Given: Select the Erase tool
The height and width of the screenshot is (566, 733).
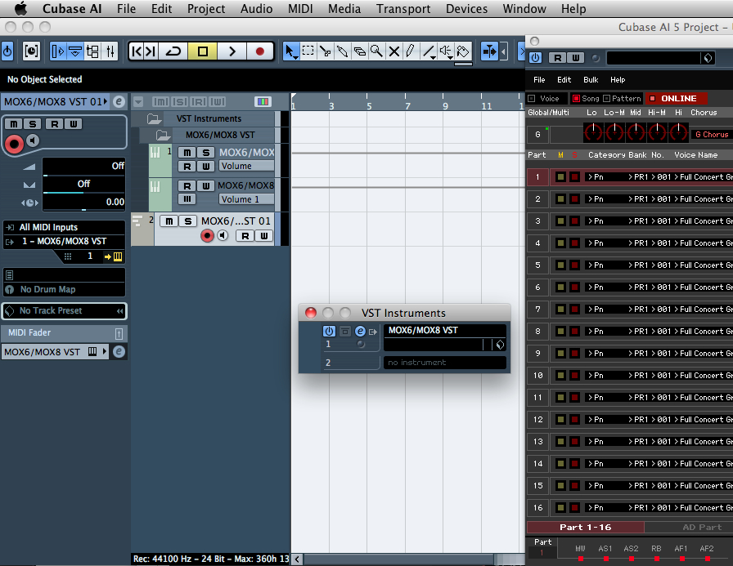Looking at the screenshot, I should pyautogui.click(x=359, y=51).
